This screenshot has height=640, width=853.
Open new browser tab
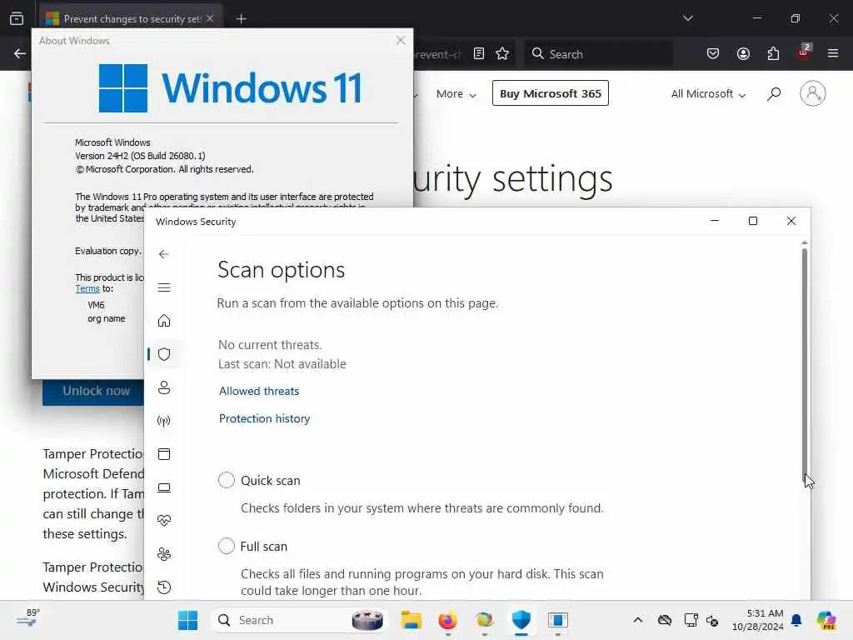tap(241, 19)
